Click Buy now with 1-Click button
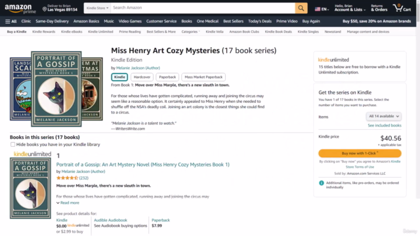The height and width of the screenshot is (236, 420). (x=360, y=153)
